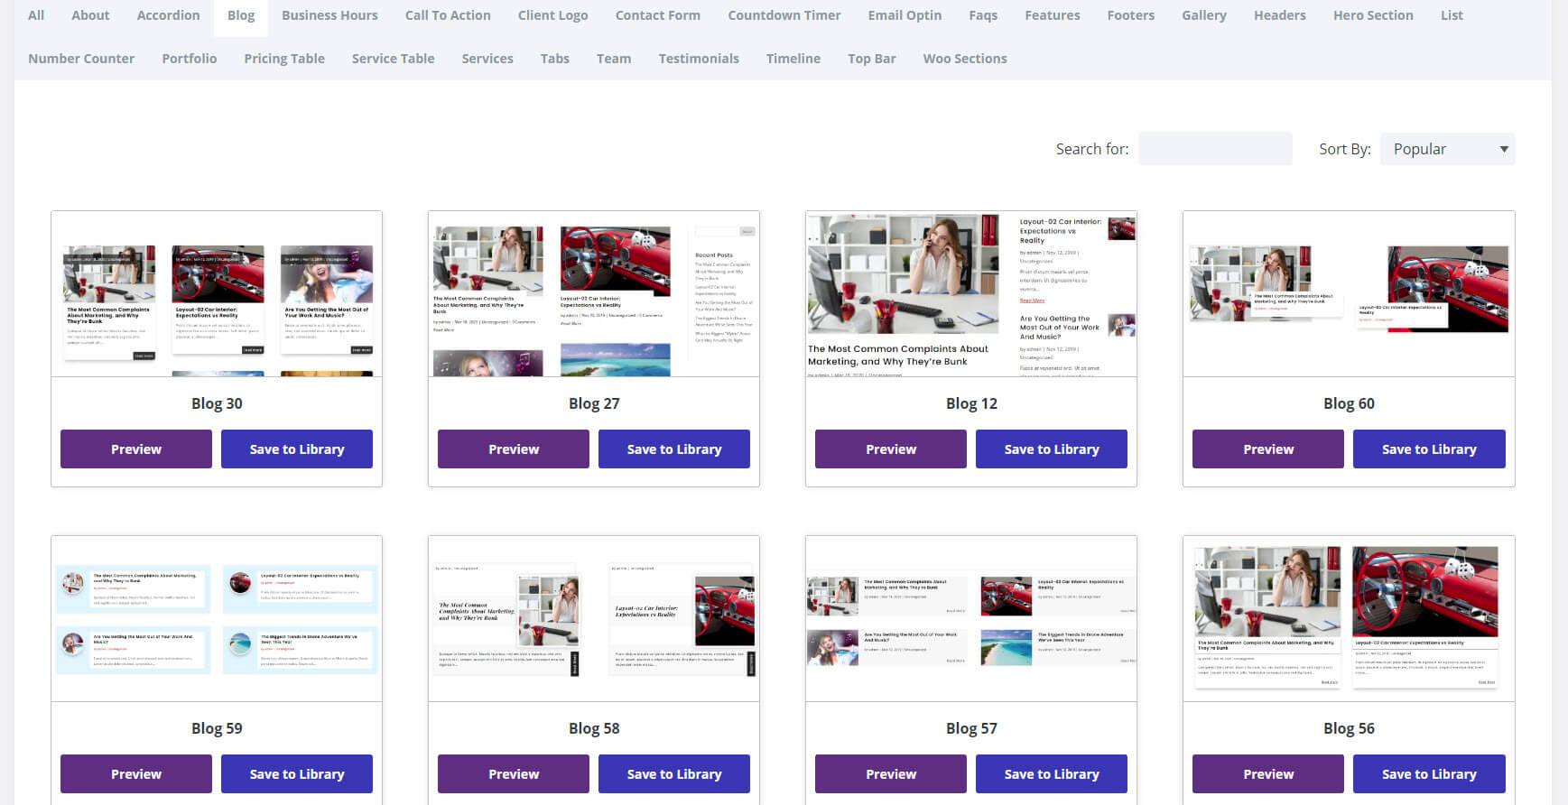Viewport: 1568px width, 805px height.
Task: Save Blog 57 to Library
Action: point(1052,774)
